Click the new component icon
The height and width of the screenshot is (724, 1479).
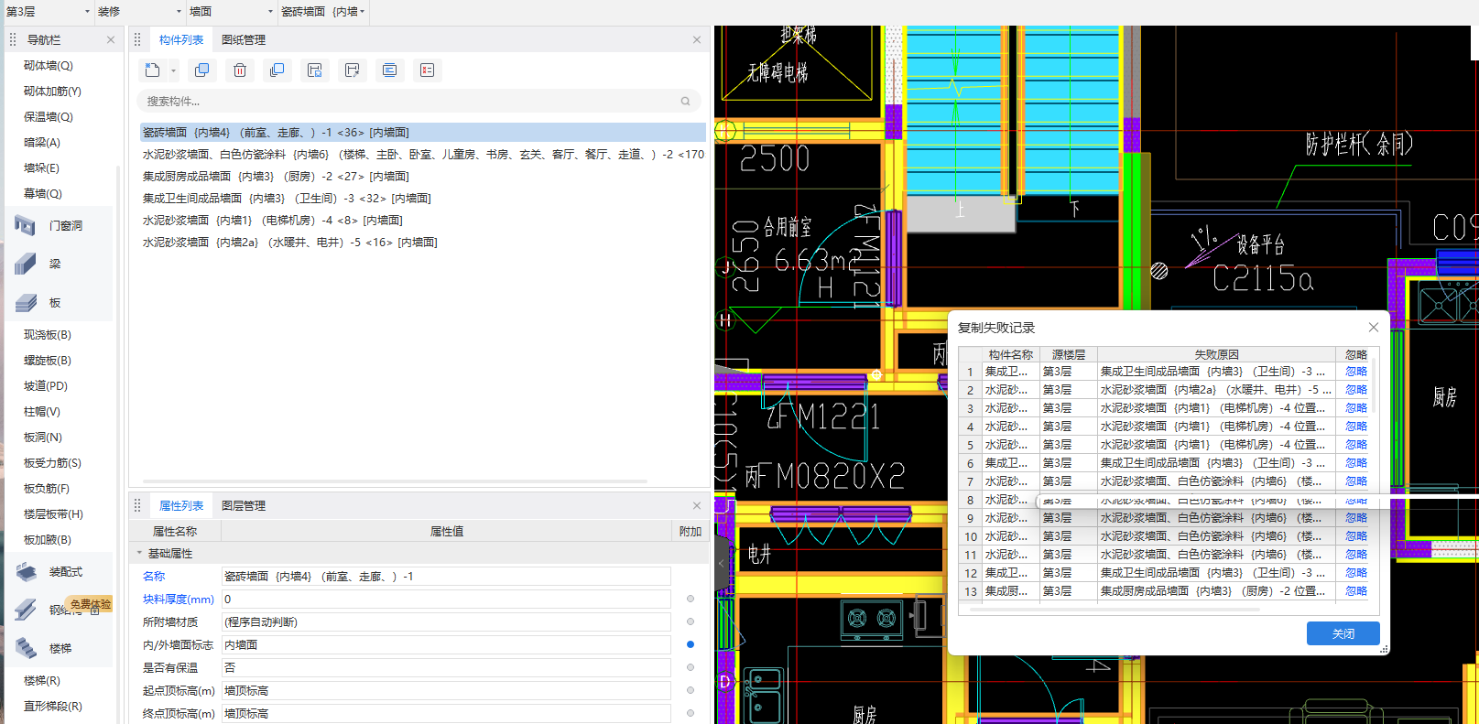tap(153, 70)
